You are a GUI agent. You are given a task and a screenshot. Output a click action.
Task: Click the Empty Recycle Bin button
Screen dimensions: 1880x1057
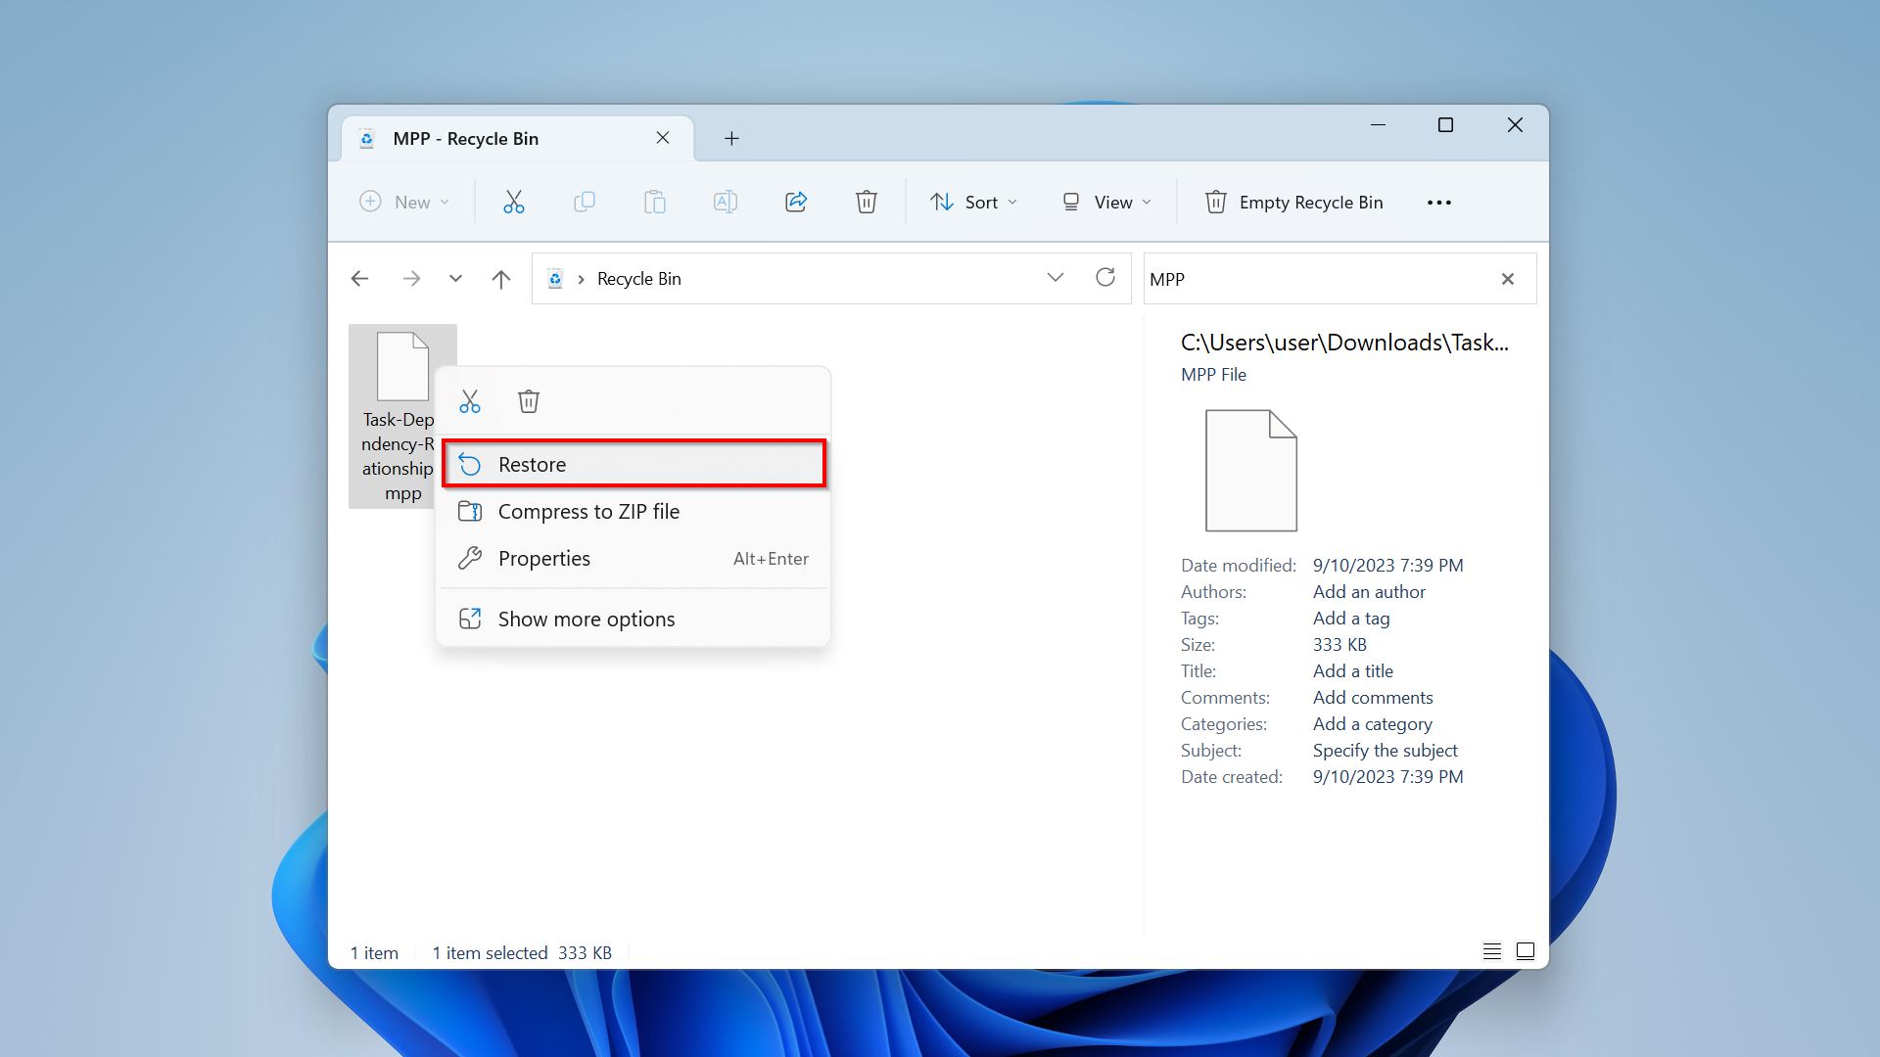click(1293, 202)
